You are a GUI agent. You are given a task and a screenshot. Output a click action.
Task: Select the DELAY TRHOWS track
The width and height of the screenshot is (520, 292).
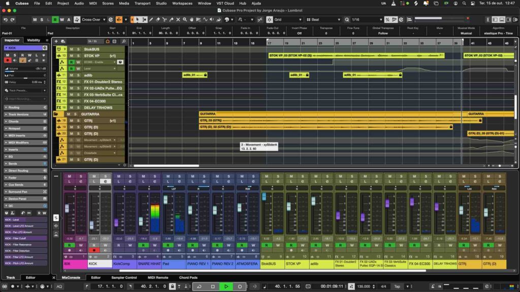click(x=98, y=107)
